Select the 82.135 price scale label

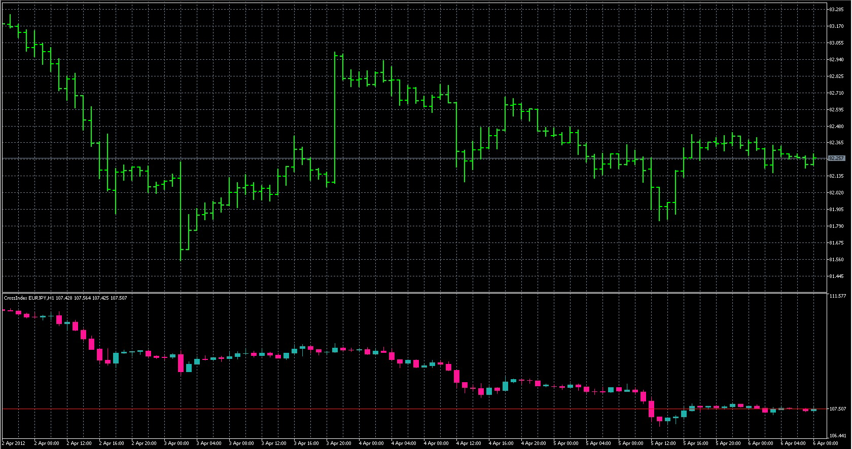point(836,176)
